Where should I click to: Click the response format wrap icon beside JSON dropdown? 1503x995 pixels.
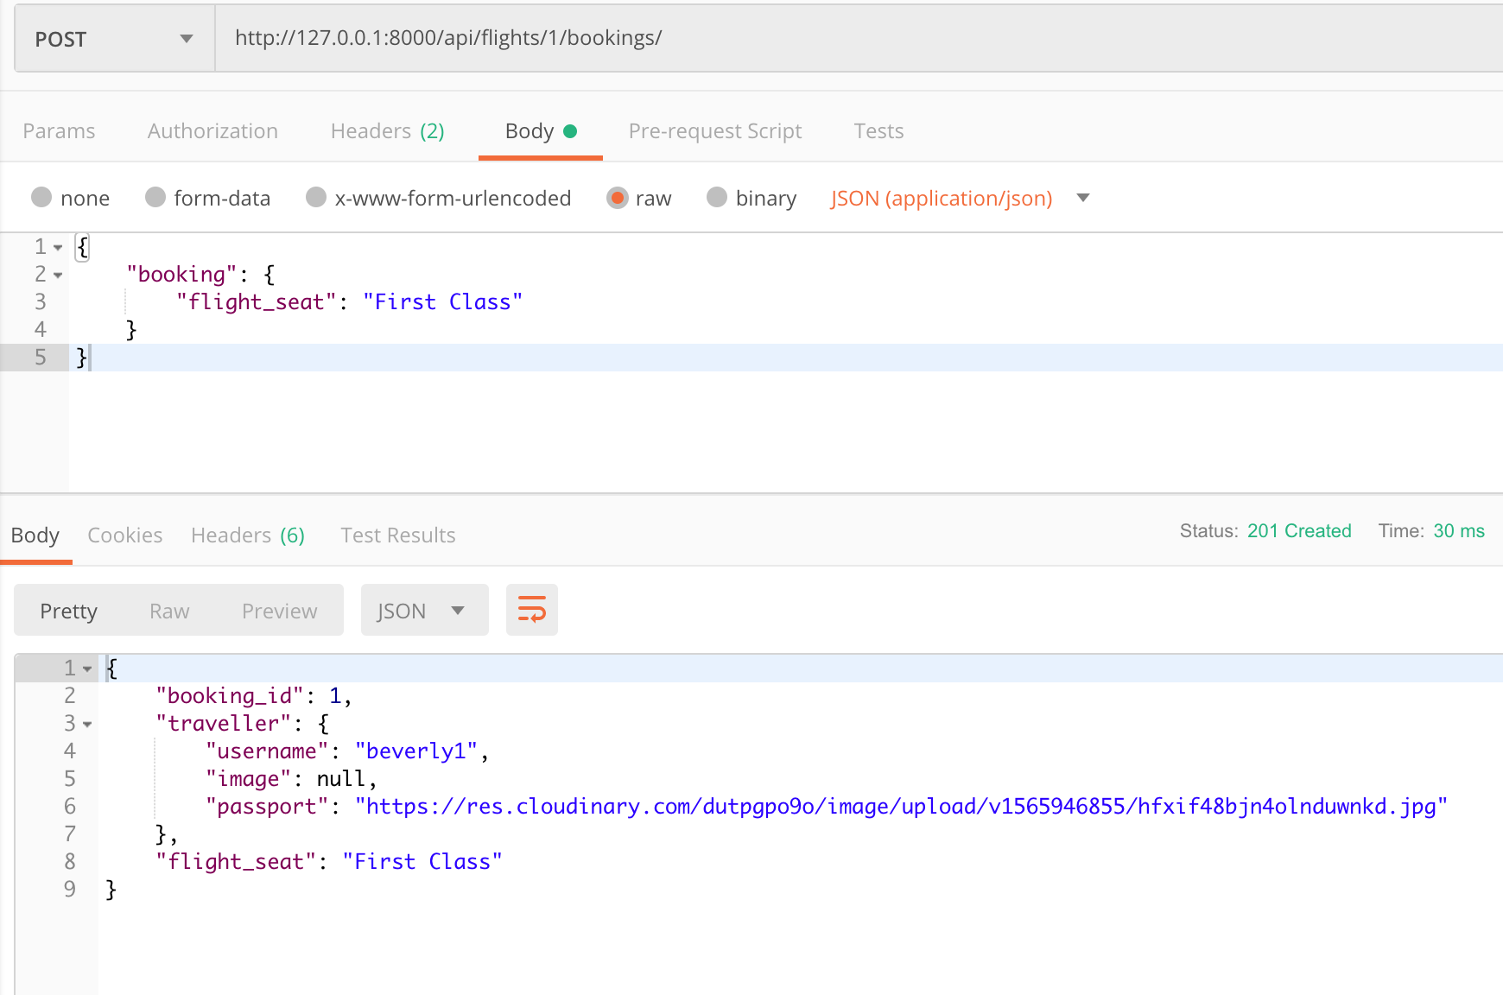click(531, 610)
